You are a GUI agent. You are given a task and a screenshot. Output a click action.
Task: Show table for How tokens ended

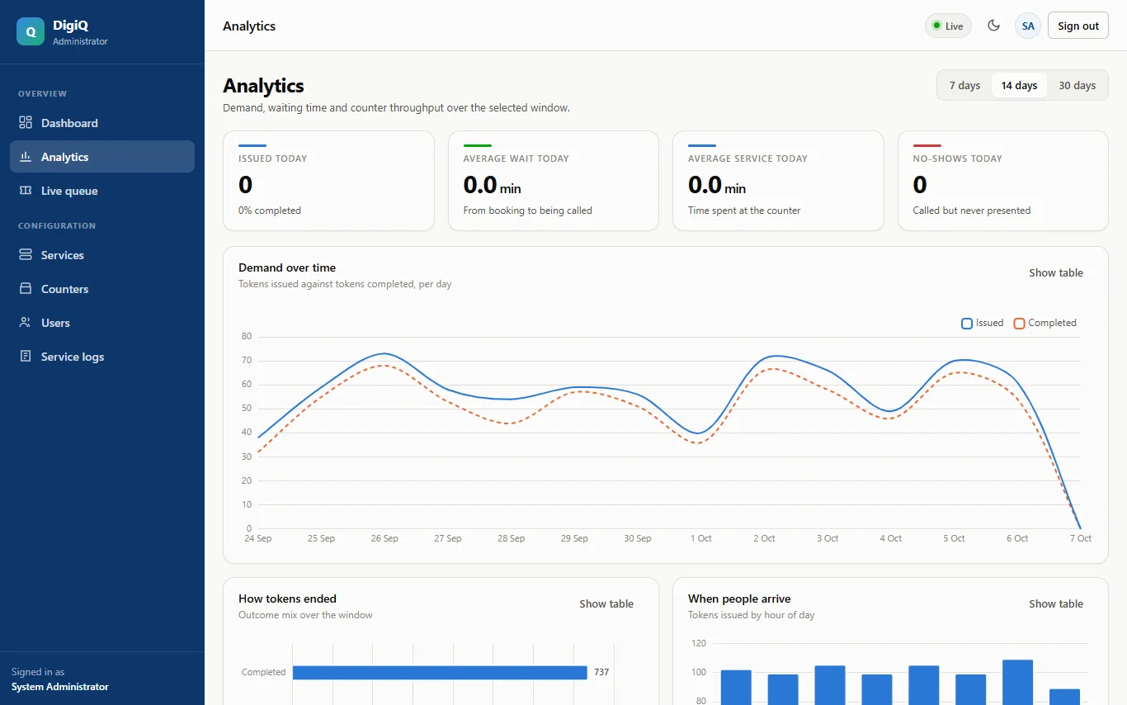click(x=606, y=603)
